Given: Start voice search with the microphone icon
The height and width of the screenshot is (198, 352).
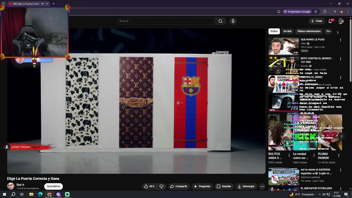Looking at the screenshot, I should (233, 21).
